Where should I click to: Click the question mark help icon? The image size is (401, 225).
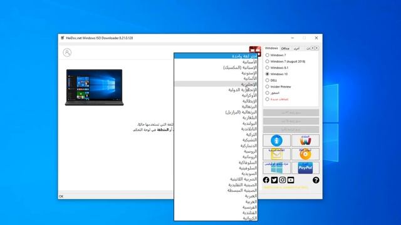316,180
